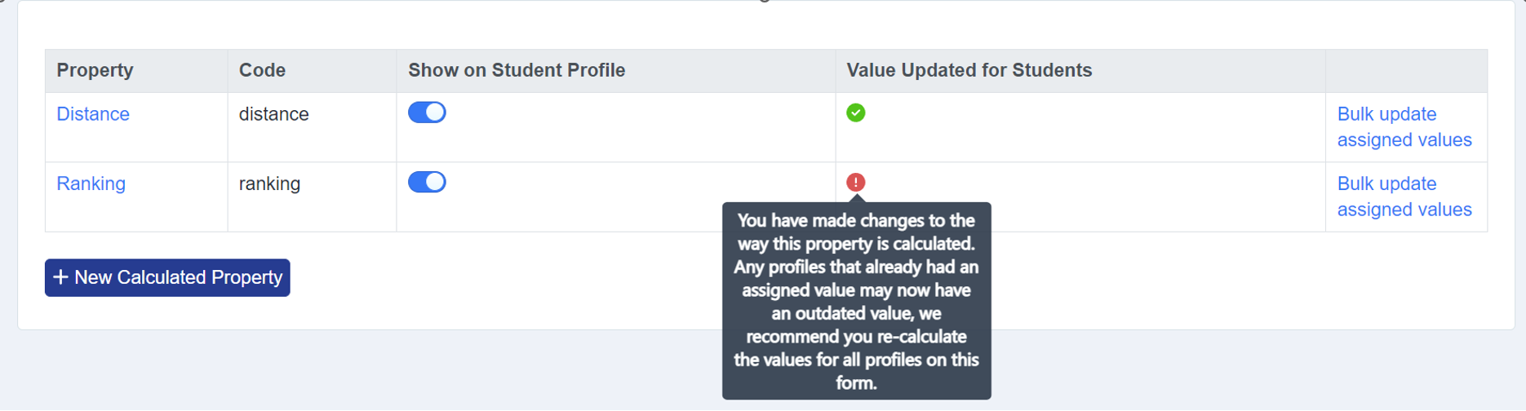Click Bulk update assigned values for Distance

1404,127
